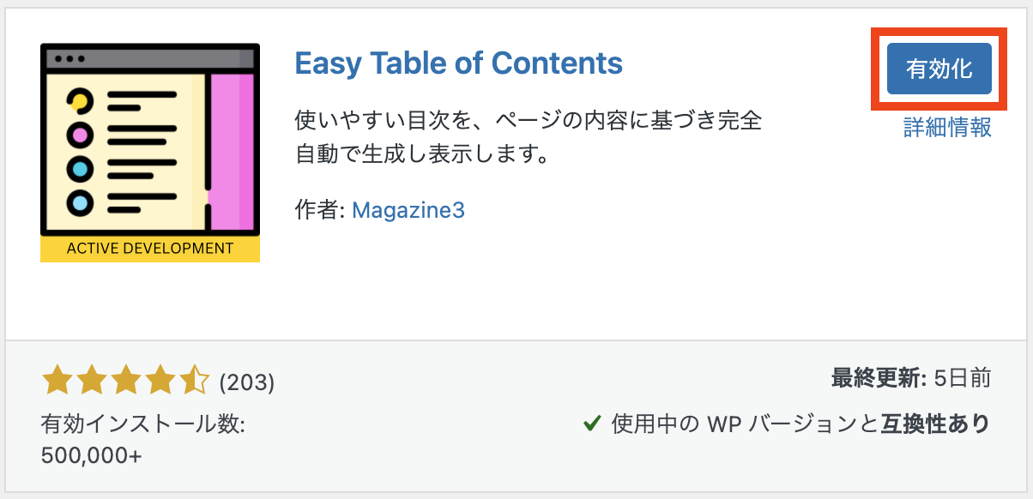Click the Easy Table of Contents plugin thumbnail
This screenshot has width=1033, height=499.
coord(150,153)
